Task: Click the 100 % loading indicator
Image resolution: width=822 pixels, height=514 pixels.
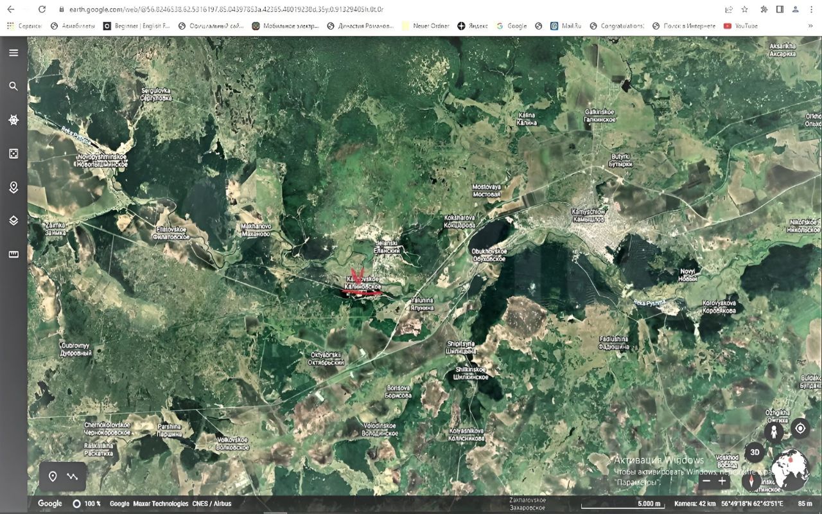Action: pos(87,504)
